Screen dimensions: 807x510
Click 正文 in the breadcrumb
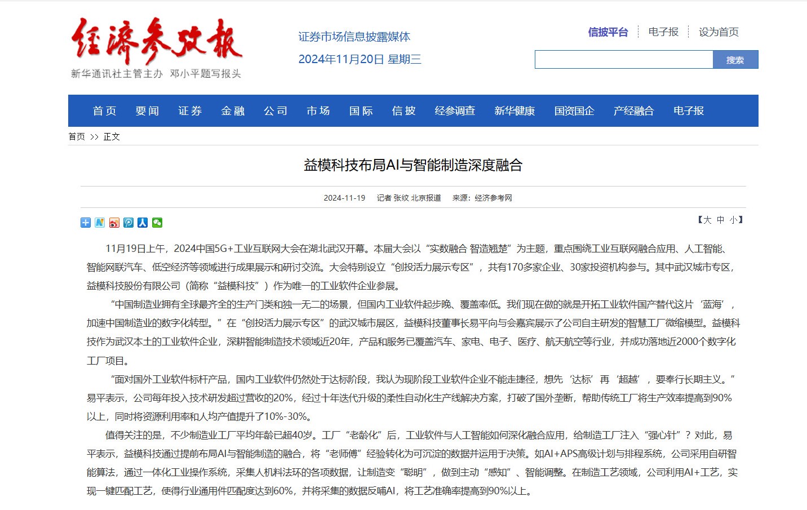point(112,136)
